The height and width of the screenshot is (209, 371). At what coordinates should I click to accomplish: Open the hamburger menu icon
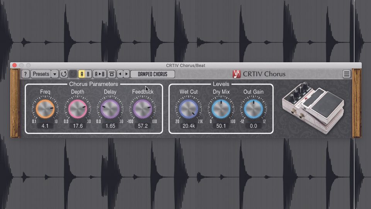point(346,74)
